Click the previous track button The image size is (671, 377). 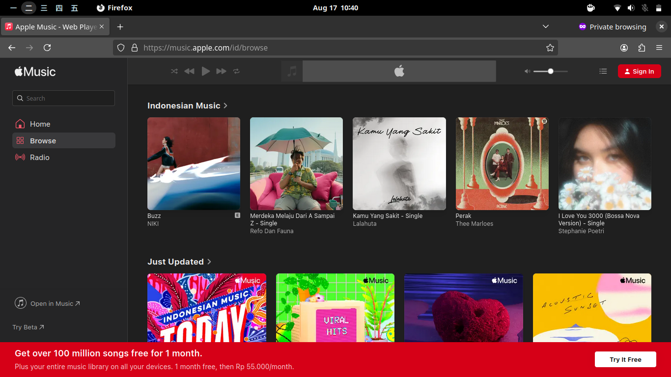tap(189, 71)
